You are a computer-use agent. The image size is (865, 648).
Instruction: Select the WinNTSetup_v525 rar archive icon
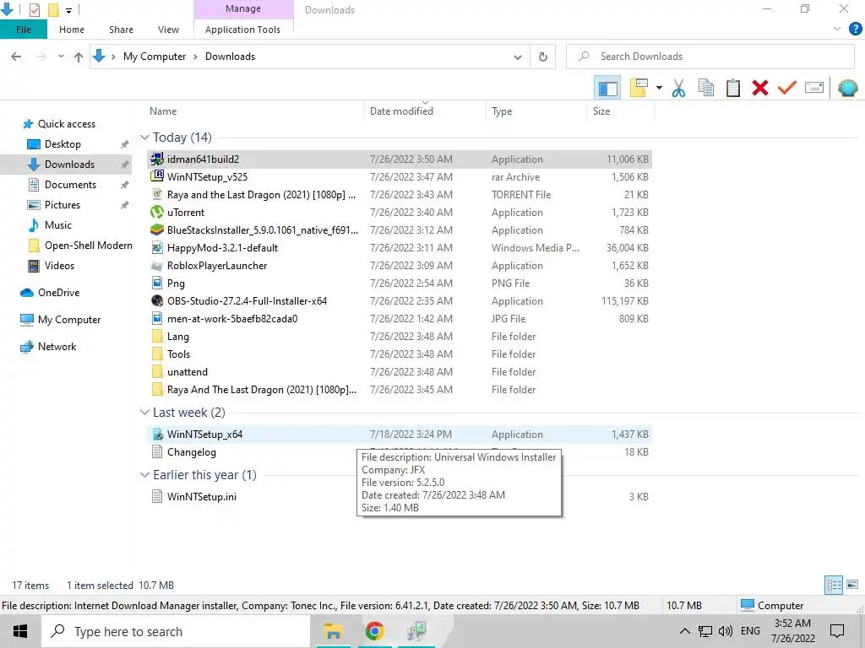tap(157, 177)
